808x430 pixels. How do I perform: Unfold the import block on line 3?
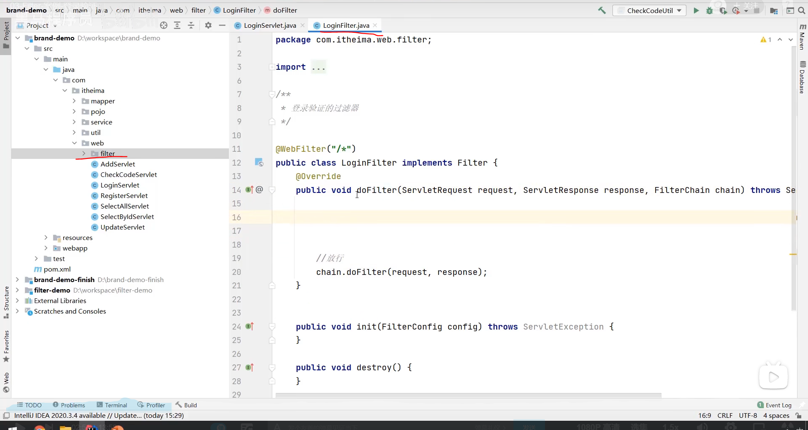(272, 67)
